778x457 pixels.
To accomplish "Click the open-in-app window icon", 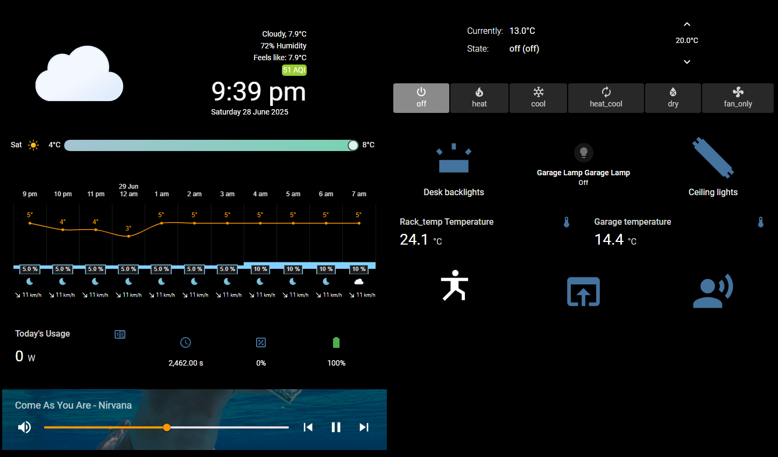I will (583, 291).
